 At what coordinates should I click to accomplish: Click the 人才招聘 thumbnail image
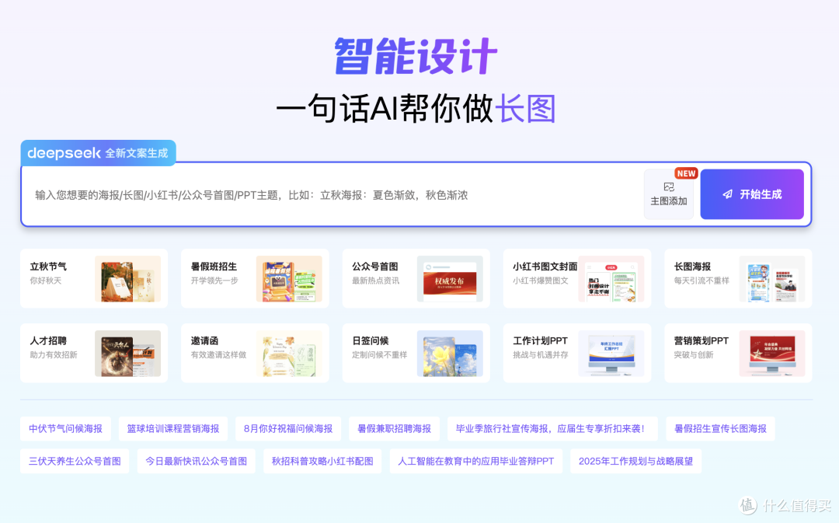(x=128, y=354)
